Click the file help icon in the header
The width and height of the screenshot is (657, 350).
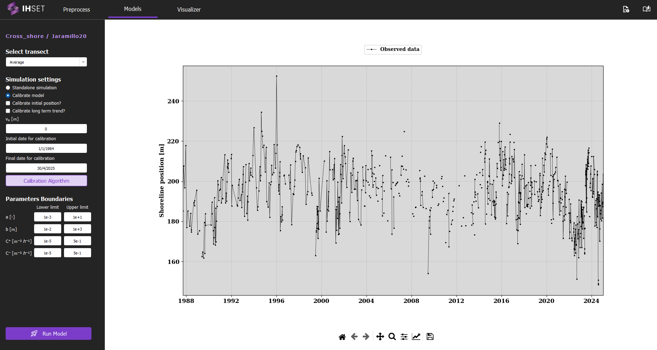(626, 9)
